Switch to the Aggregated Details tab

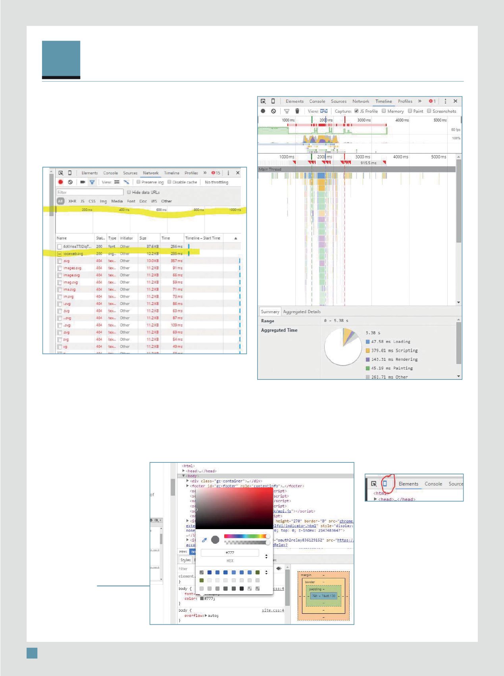[302, 312]
